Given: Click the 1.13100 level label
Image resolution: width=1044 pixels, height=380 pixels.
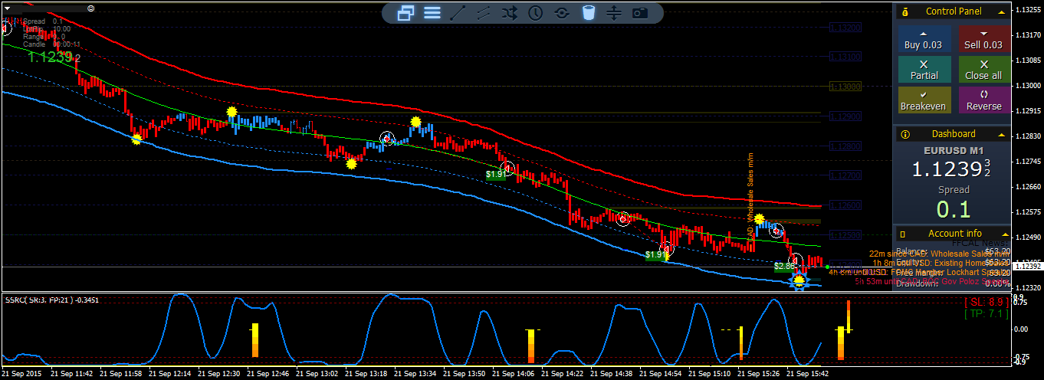Looking at the screenshot, I should (x=845, y=57).
